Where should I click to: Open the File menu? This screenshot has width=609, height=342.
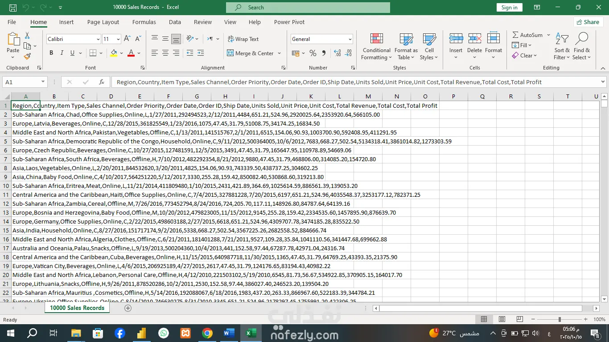coord(12,22)
